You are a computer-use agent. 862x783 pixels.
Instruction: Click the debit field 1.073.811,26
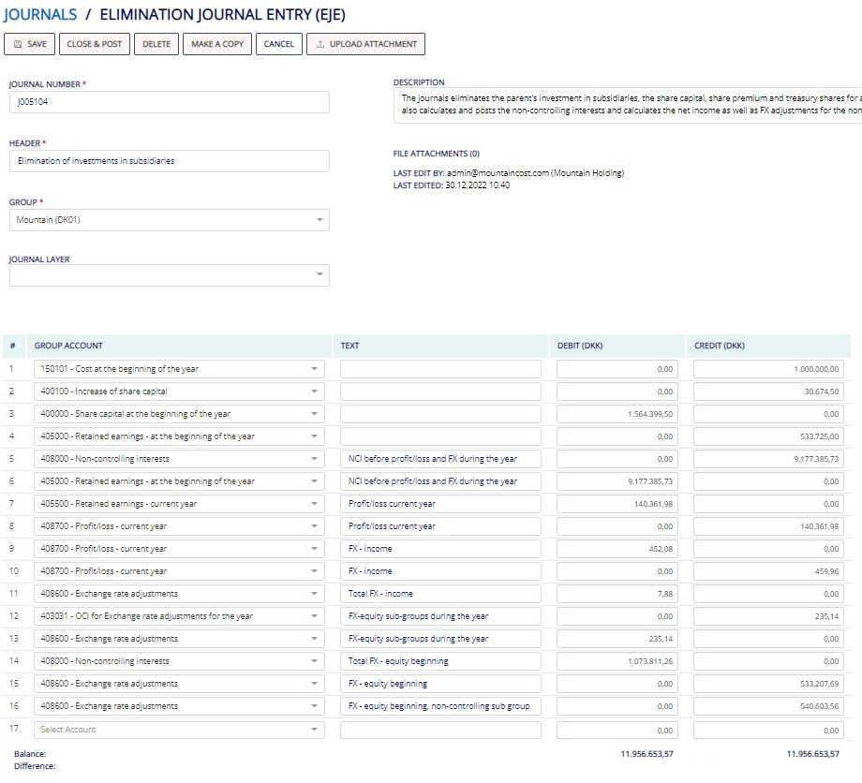pos(617,661)
